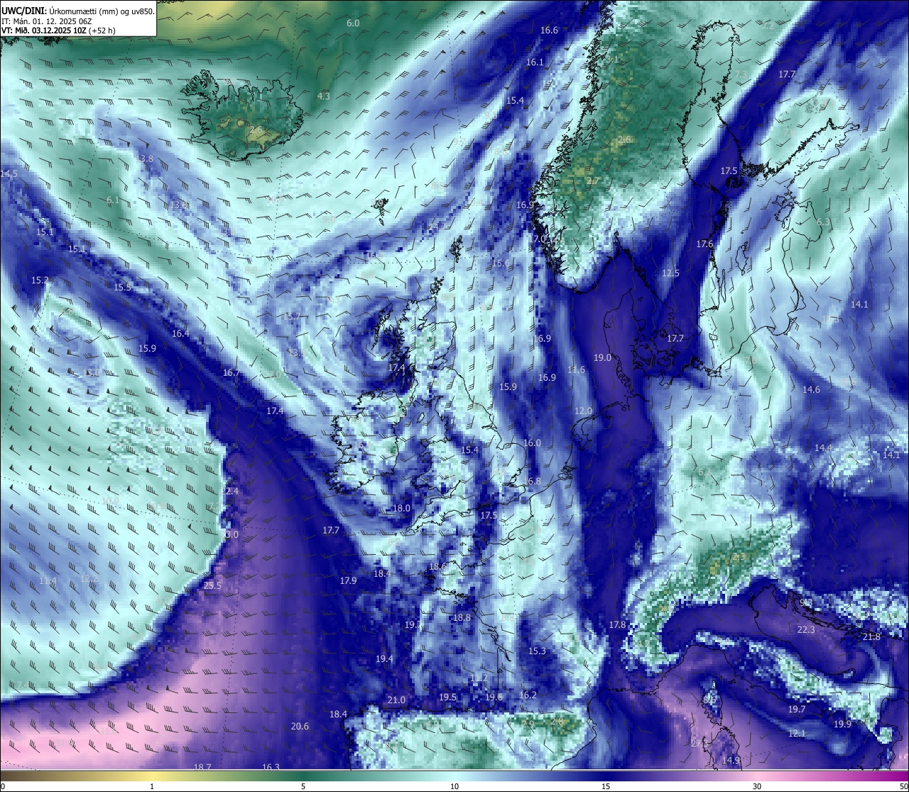This screenshot has width=909, height=792.
Task: Click the '14.4' value label
Action: [822, 448]
